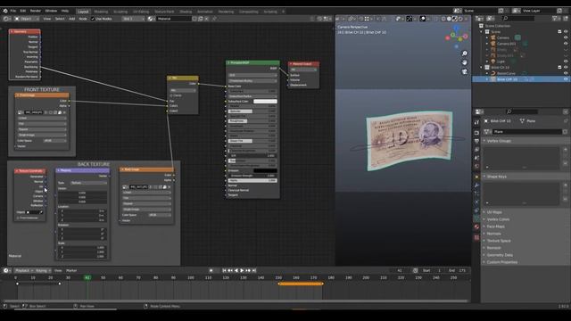Click the viewport zoom magnifier icon
The width and height of the screenshot is (571, 321).
tap(465, 53)
